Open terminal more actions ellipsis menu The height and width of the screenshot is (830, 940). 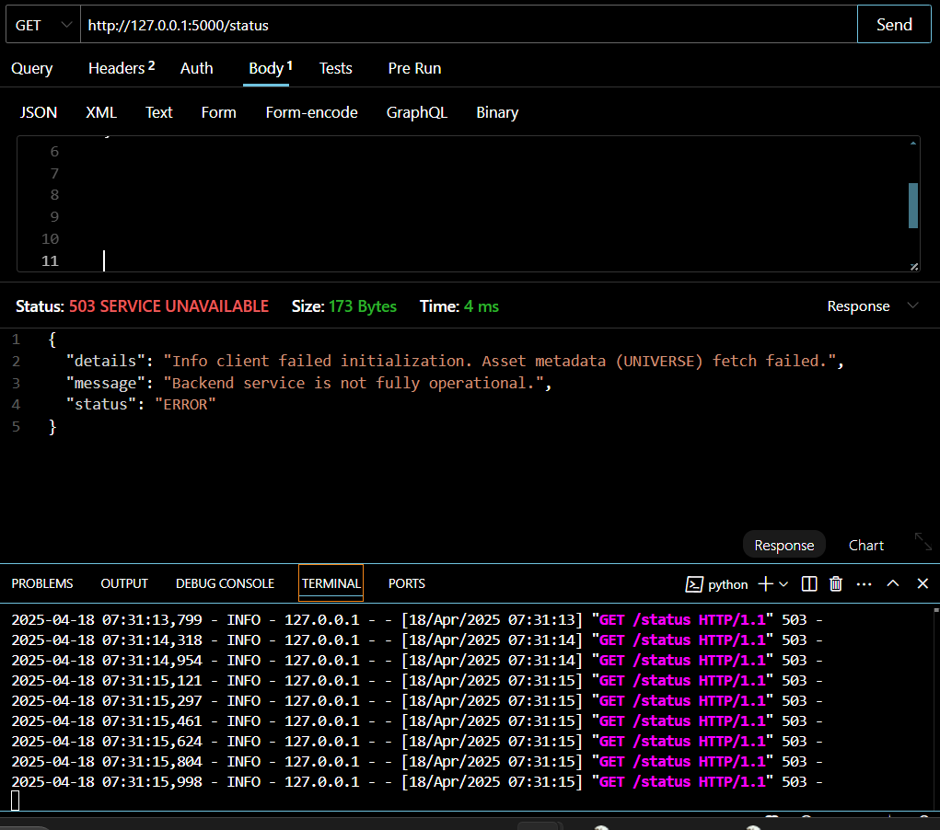coord(864,583)
